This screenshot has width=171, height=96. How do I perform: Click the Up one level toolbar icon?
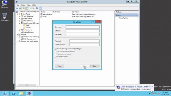point(24,8)
